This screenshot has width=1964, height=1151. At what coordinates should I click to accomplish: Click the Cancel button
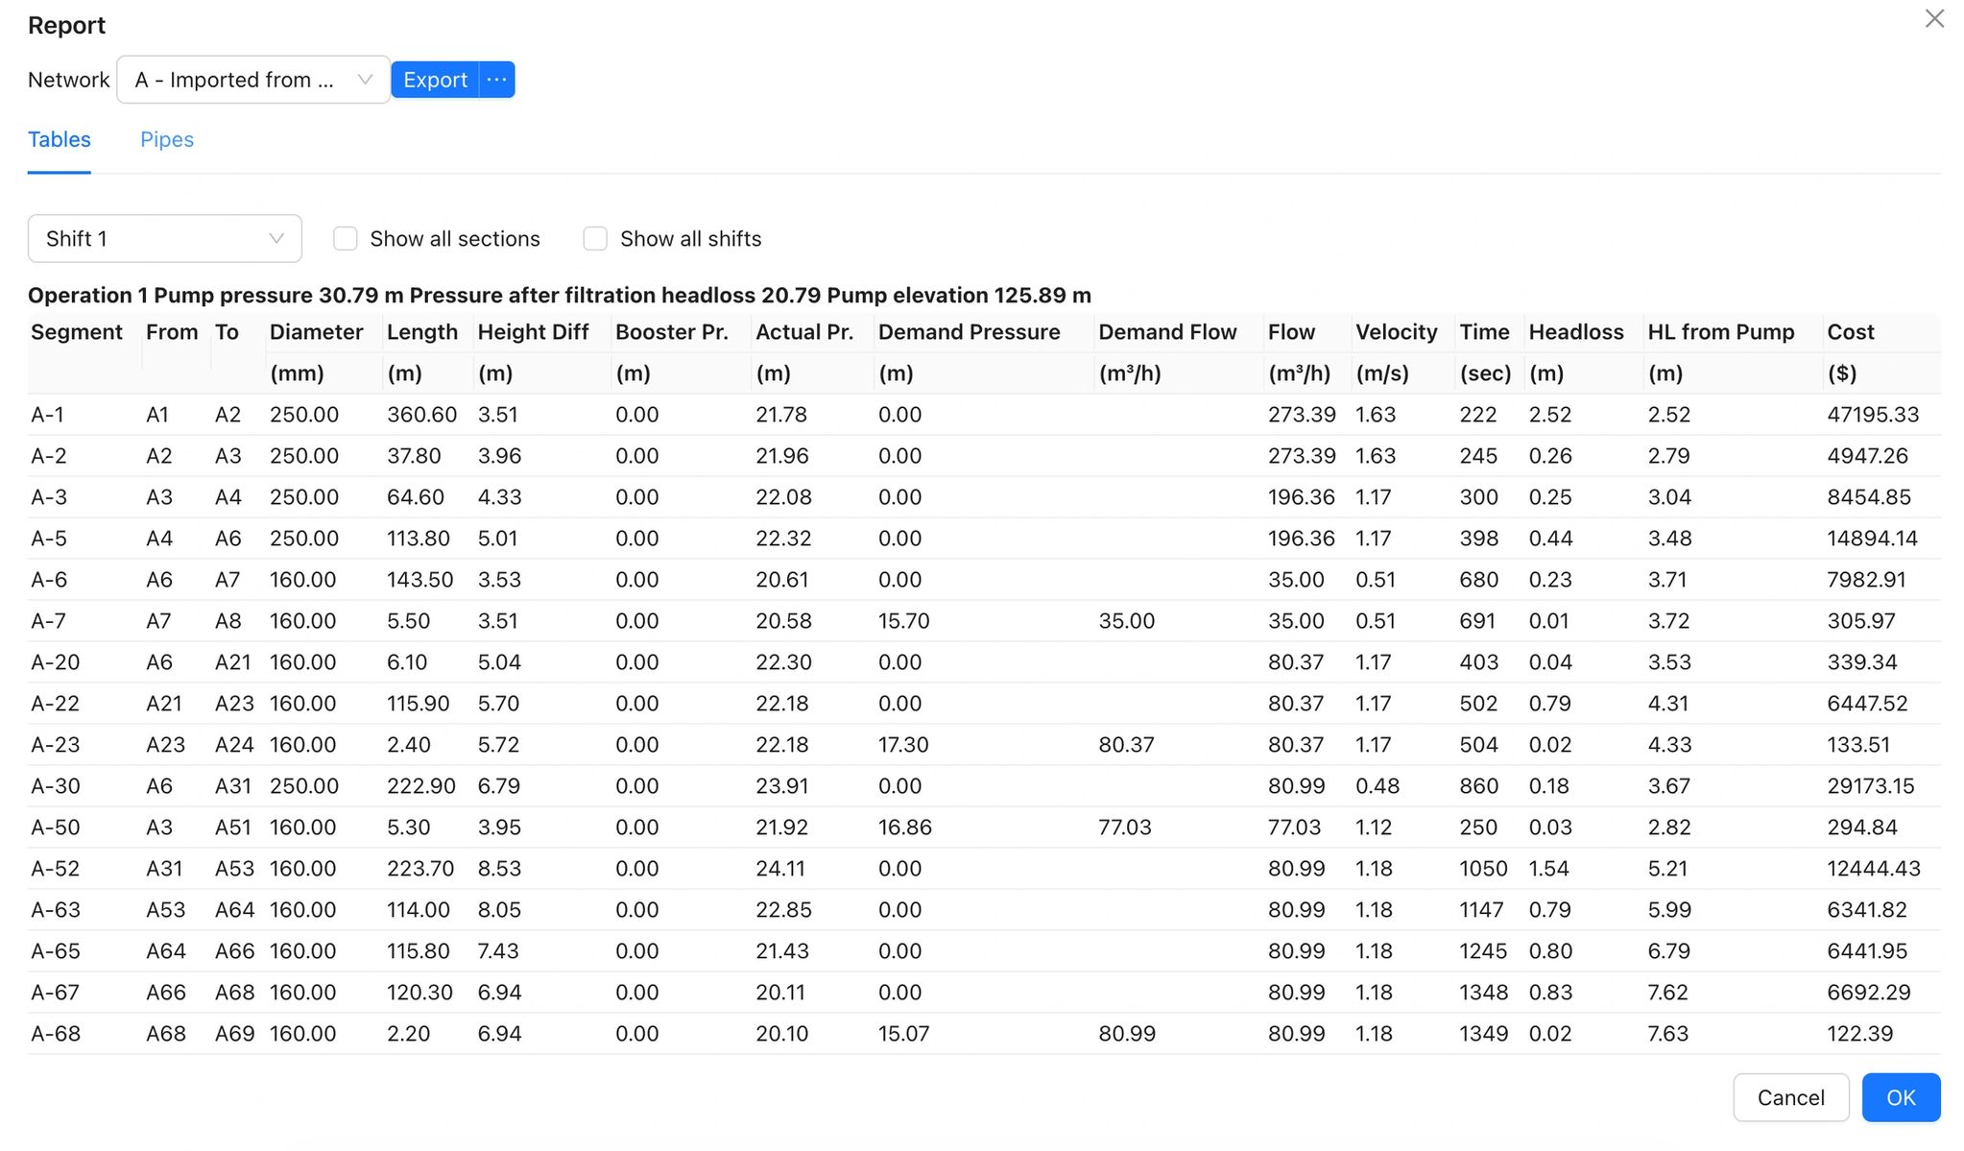(1791, 1097)
